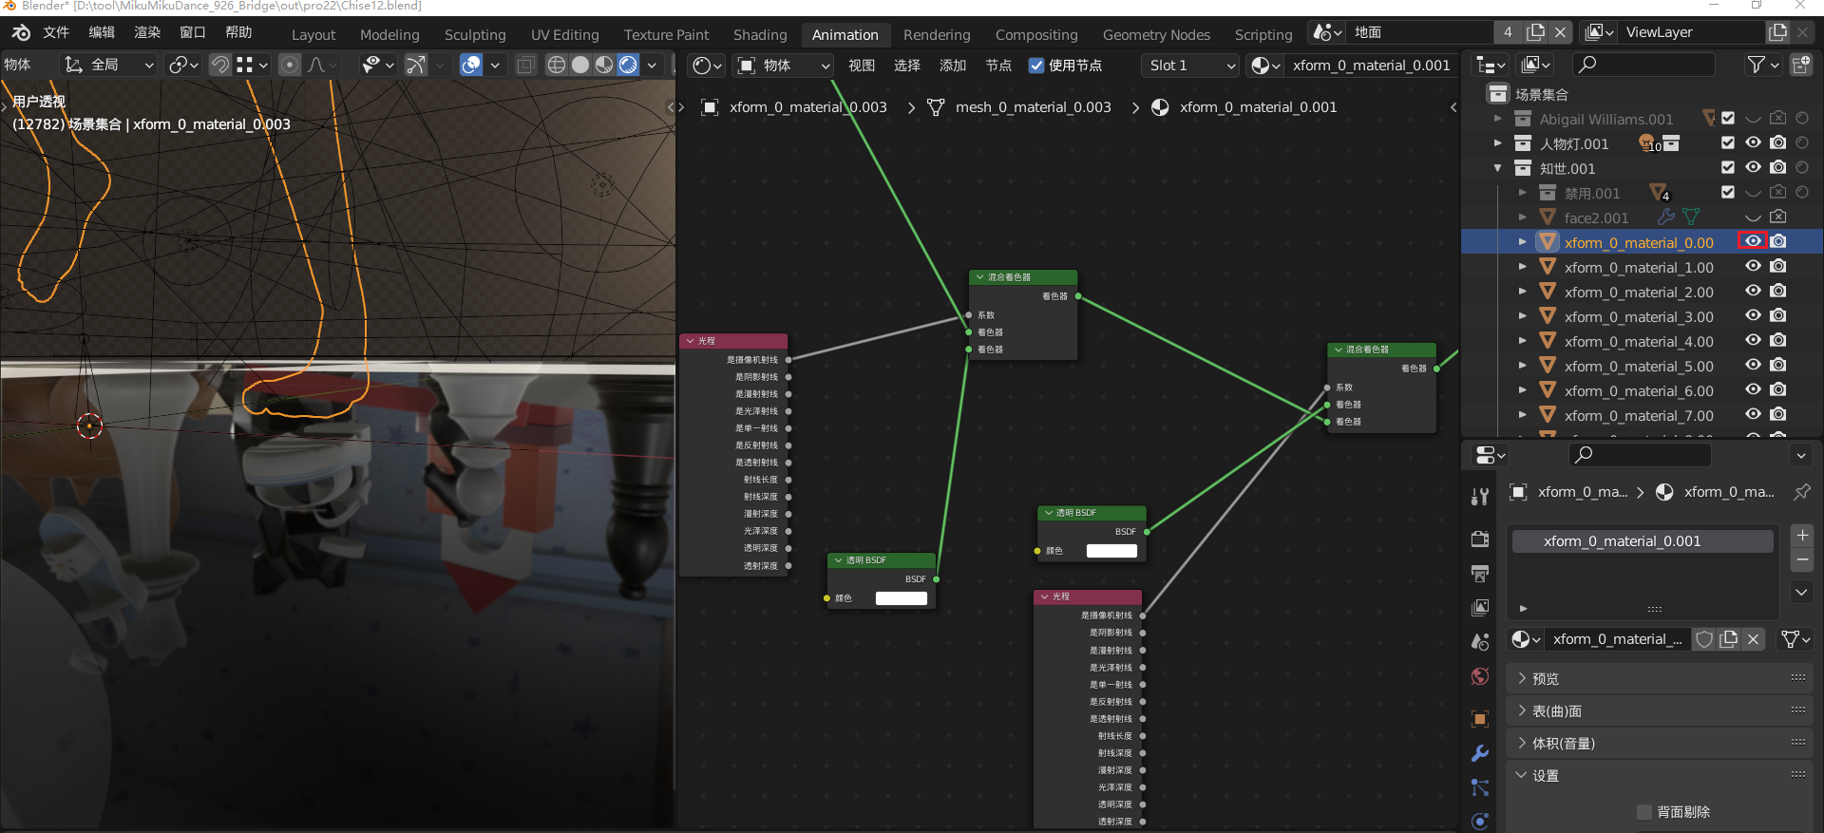The image size is (1824, 833).
Task: Expand the 体积(音量) panel
Action: 1660,743
